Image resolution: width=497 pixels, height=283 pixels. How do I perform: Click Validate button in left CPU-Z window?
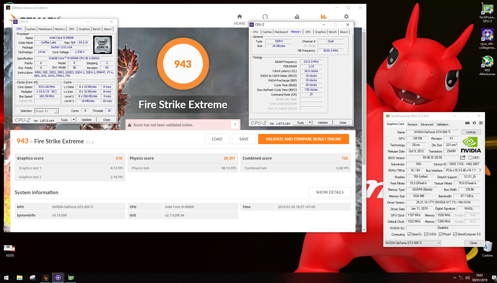[x=86, y=120]
